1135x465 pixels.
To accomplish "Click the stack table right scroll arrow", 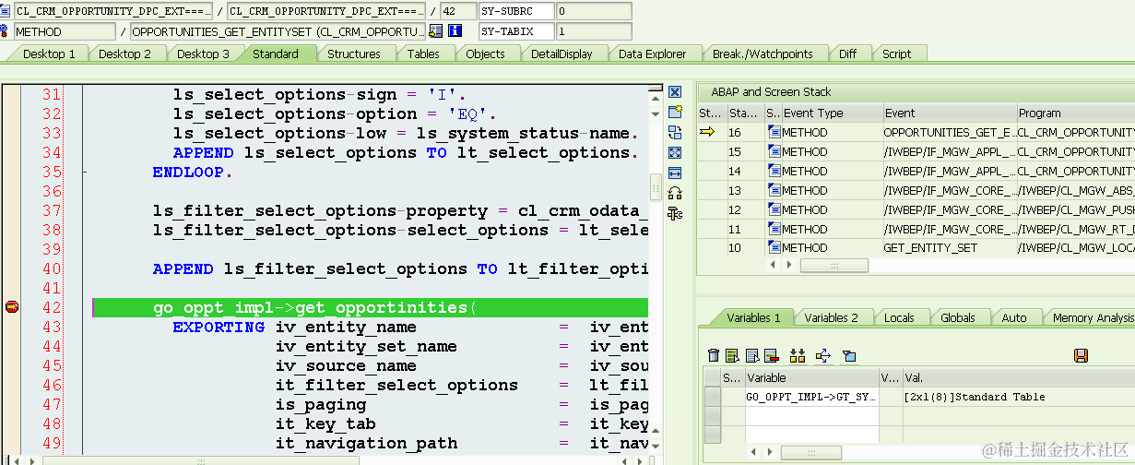I will (791, 266).
